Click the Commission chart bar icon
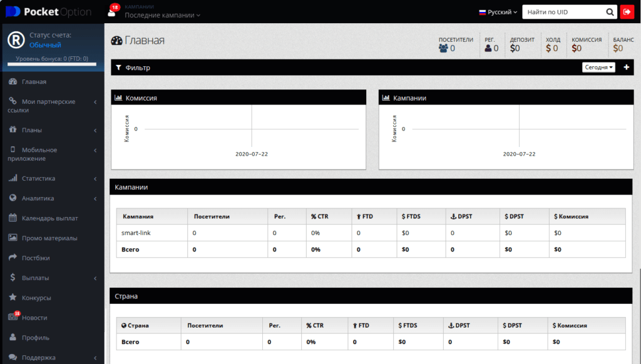 point(118,98)
